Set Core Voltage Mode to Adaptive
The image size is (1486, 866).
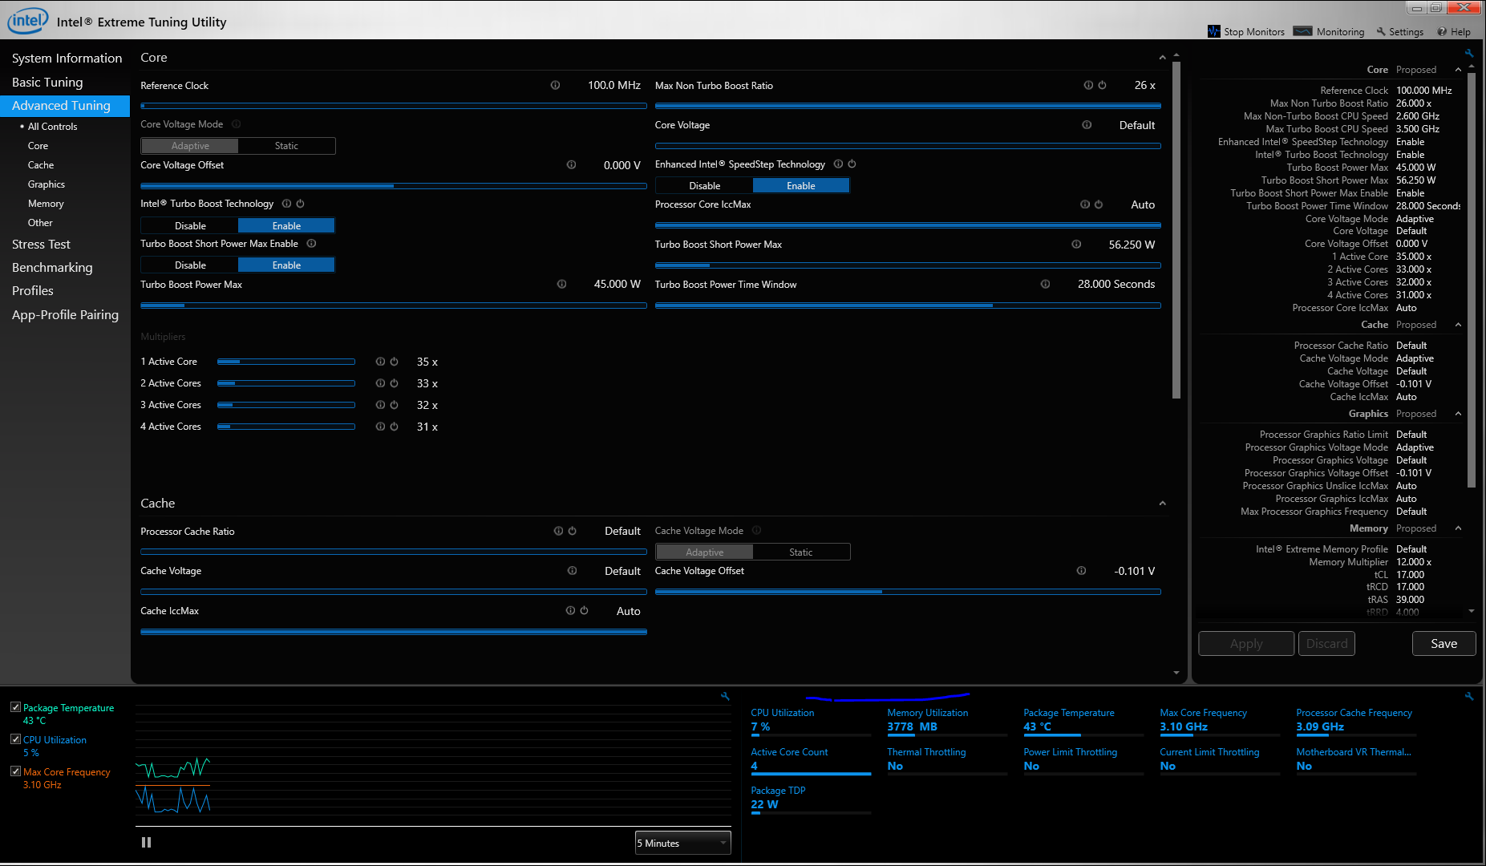pos(190,146)
